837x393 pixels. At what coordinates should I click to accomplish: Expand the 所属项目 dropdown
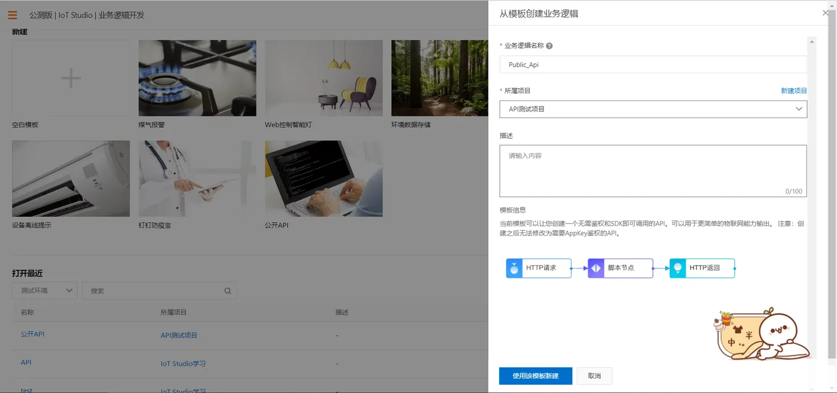pos(653,109)
